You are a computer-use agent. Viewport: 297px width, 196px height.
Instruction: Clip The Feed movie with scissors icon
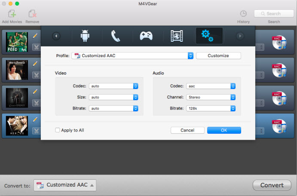37,47
